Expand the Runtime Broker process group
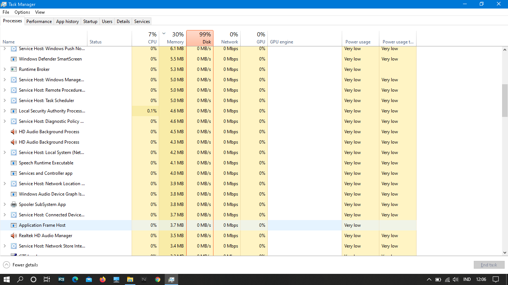This screenshot has height=285, width=508. [4, 69]
